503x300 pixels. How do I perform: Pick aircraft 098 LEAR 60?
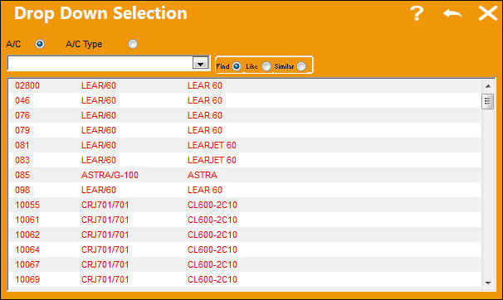245,190
